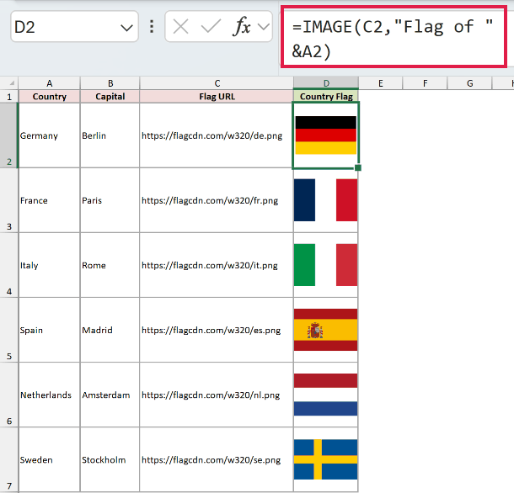Select row 6 header
The image size is (514, 493).
[x=9, y=395]
